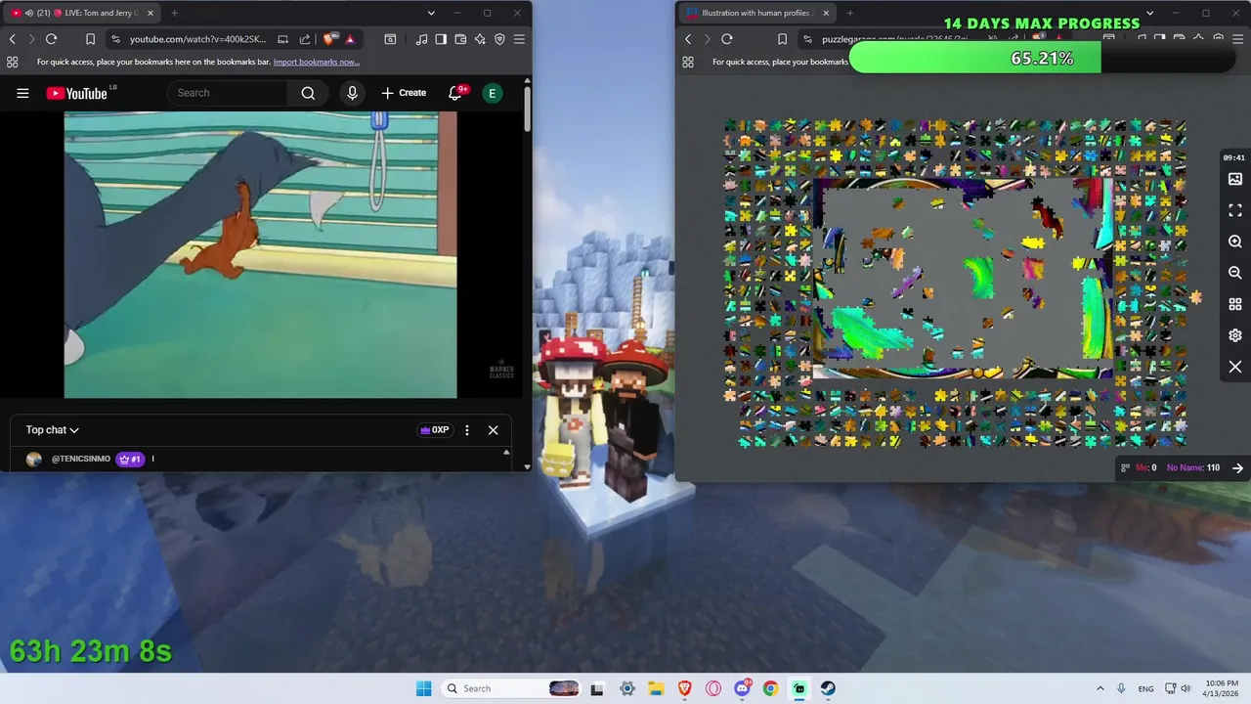1251x704 pixels.
Task: Close the puzzle with the X icon
Action: (1235, 367)
